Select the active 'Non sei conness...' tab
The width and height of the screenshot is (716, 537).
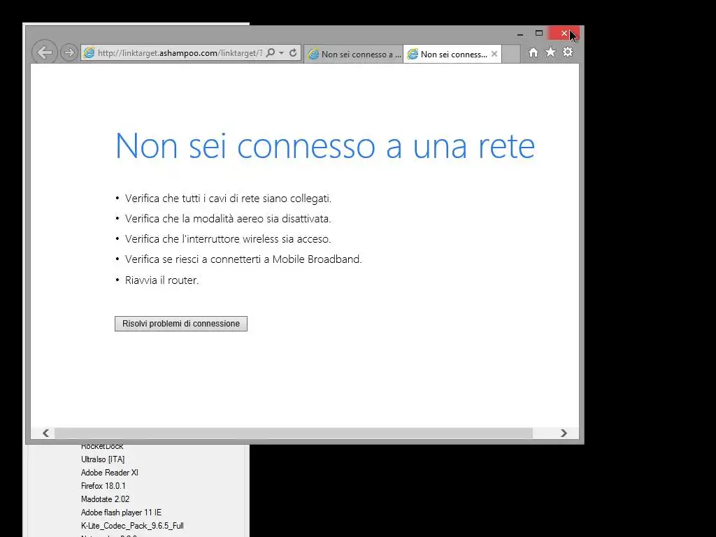click(x=452, y=54)
